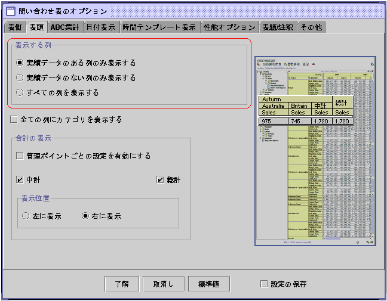Toggle the 総計 checkbox

coord(161,179)
